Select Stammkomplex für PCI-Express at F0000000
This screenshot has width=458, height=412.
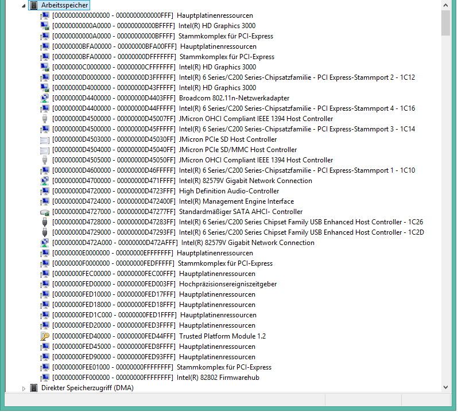(162, 263)
